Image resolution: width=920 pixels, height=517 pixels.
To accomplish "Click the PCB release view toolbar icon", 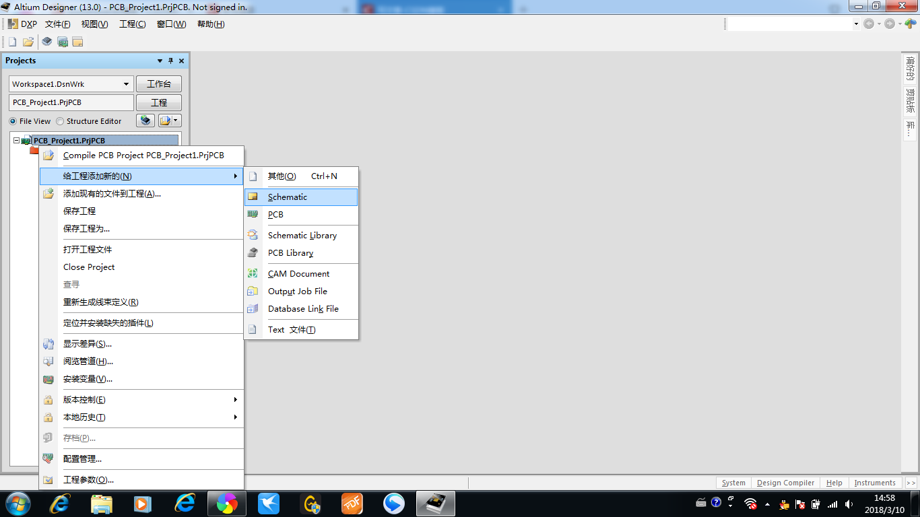I will (x=63, y=42).
